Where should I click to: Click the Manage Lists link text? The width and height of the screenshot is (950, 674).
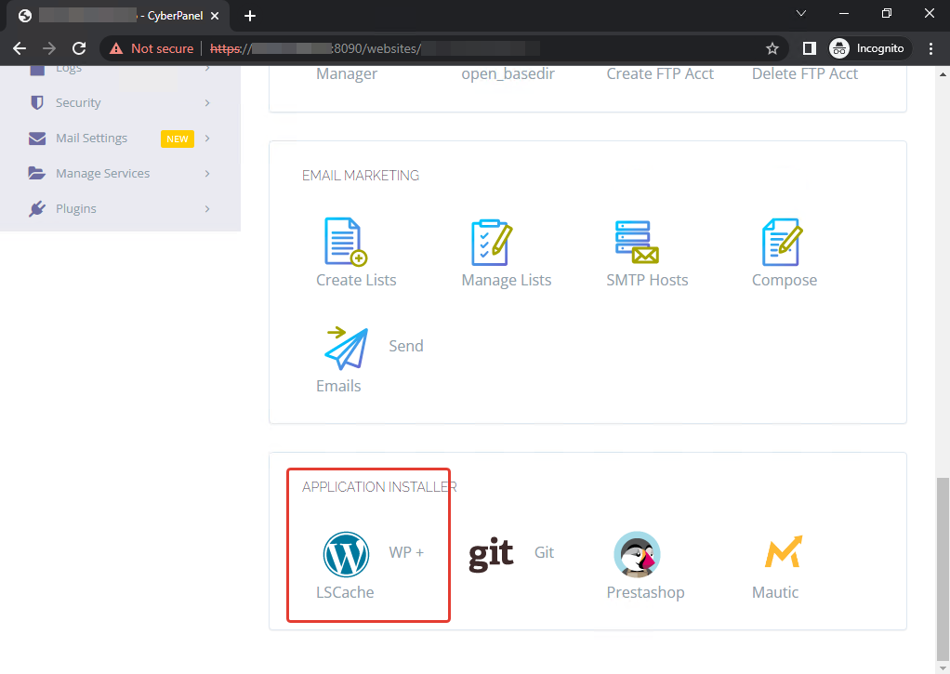tap(507, 280)
